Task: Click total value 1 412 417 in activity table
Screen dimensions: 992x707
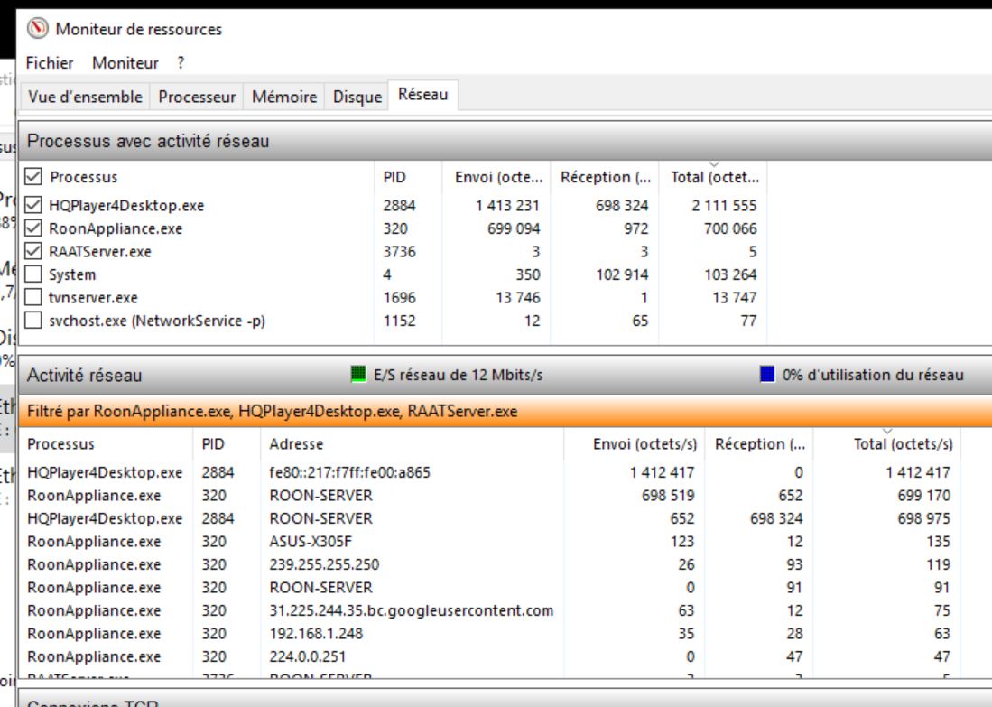Action: pyautogui.click(x=917, y=472)
